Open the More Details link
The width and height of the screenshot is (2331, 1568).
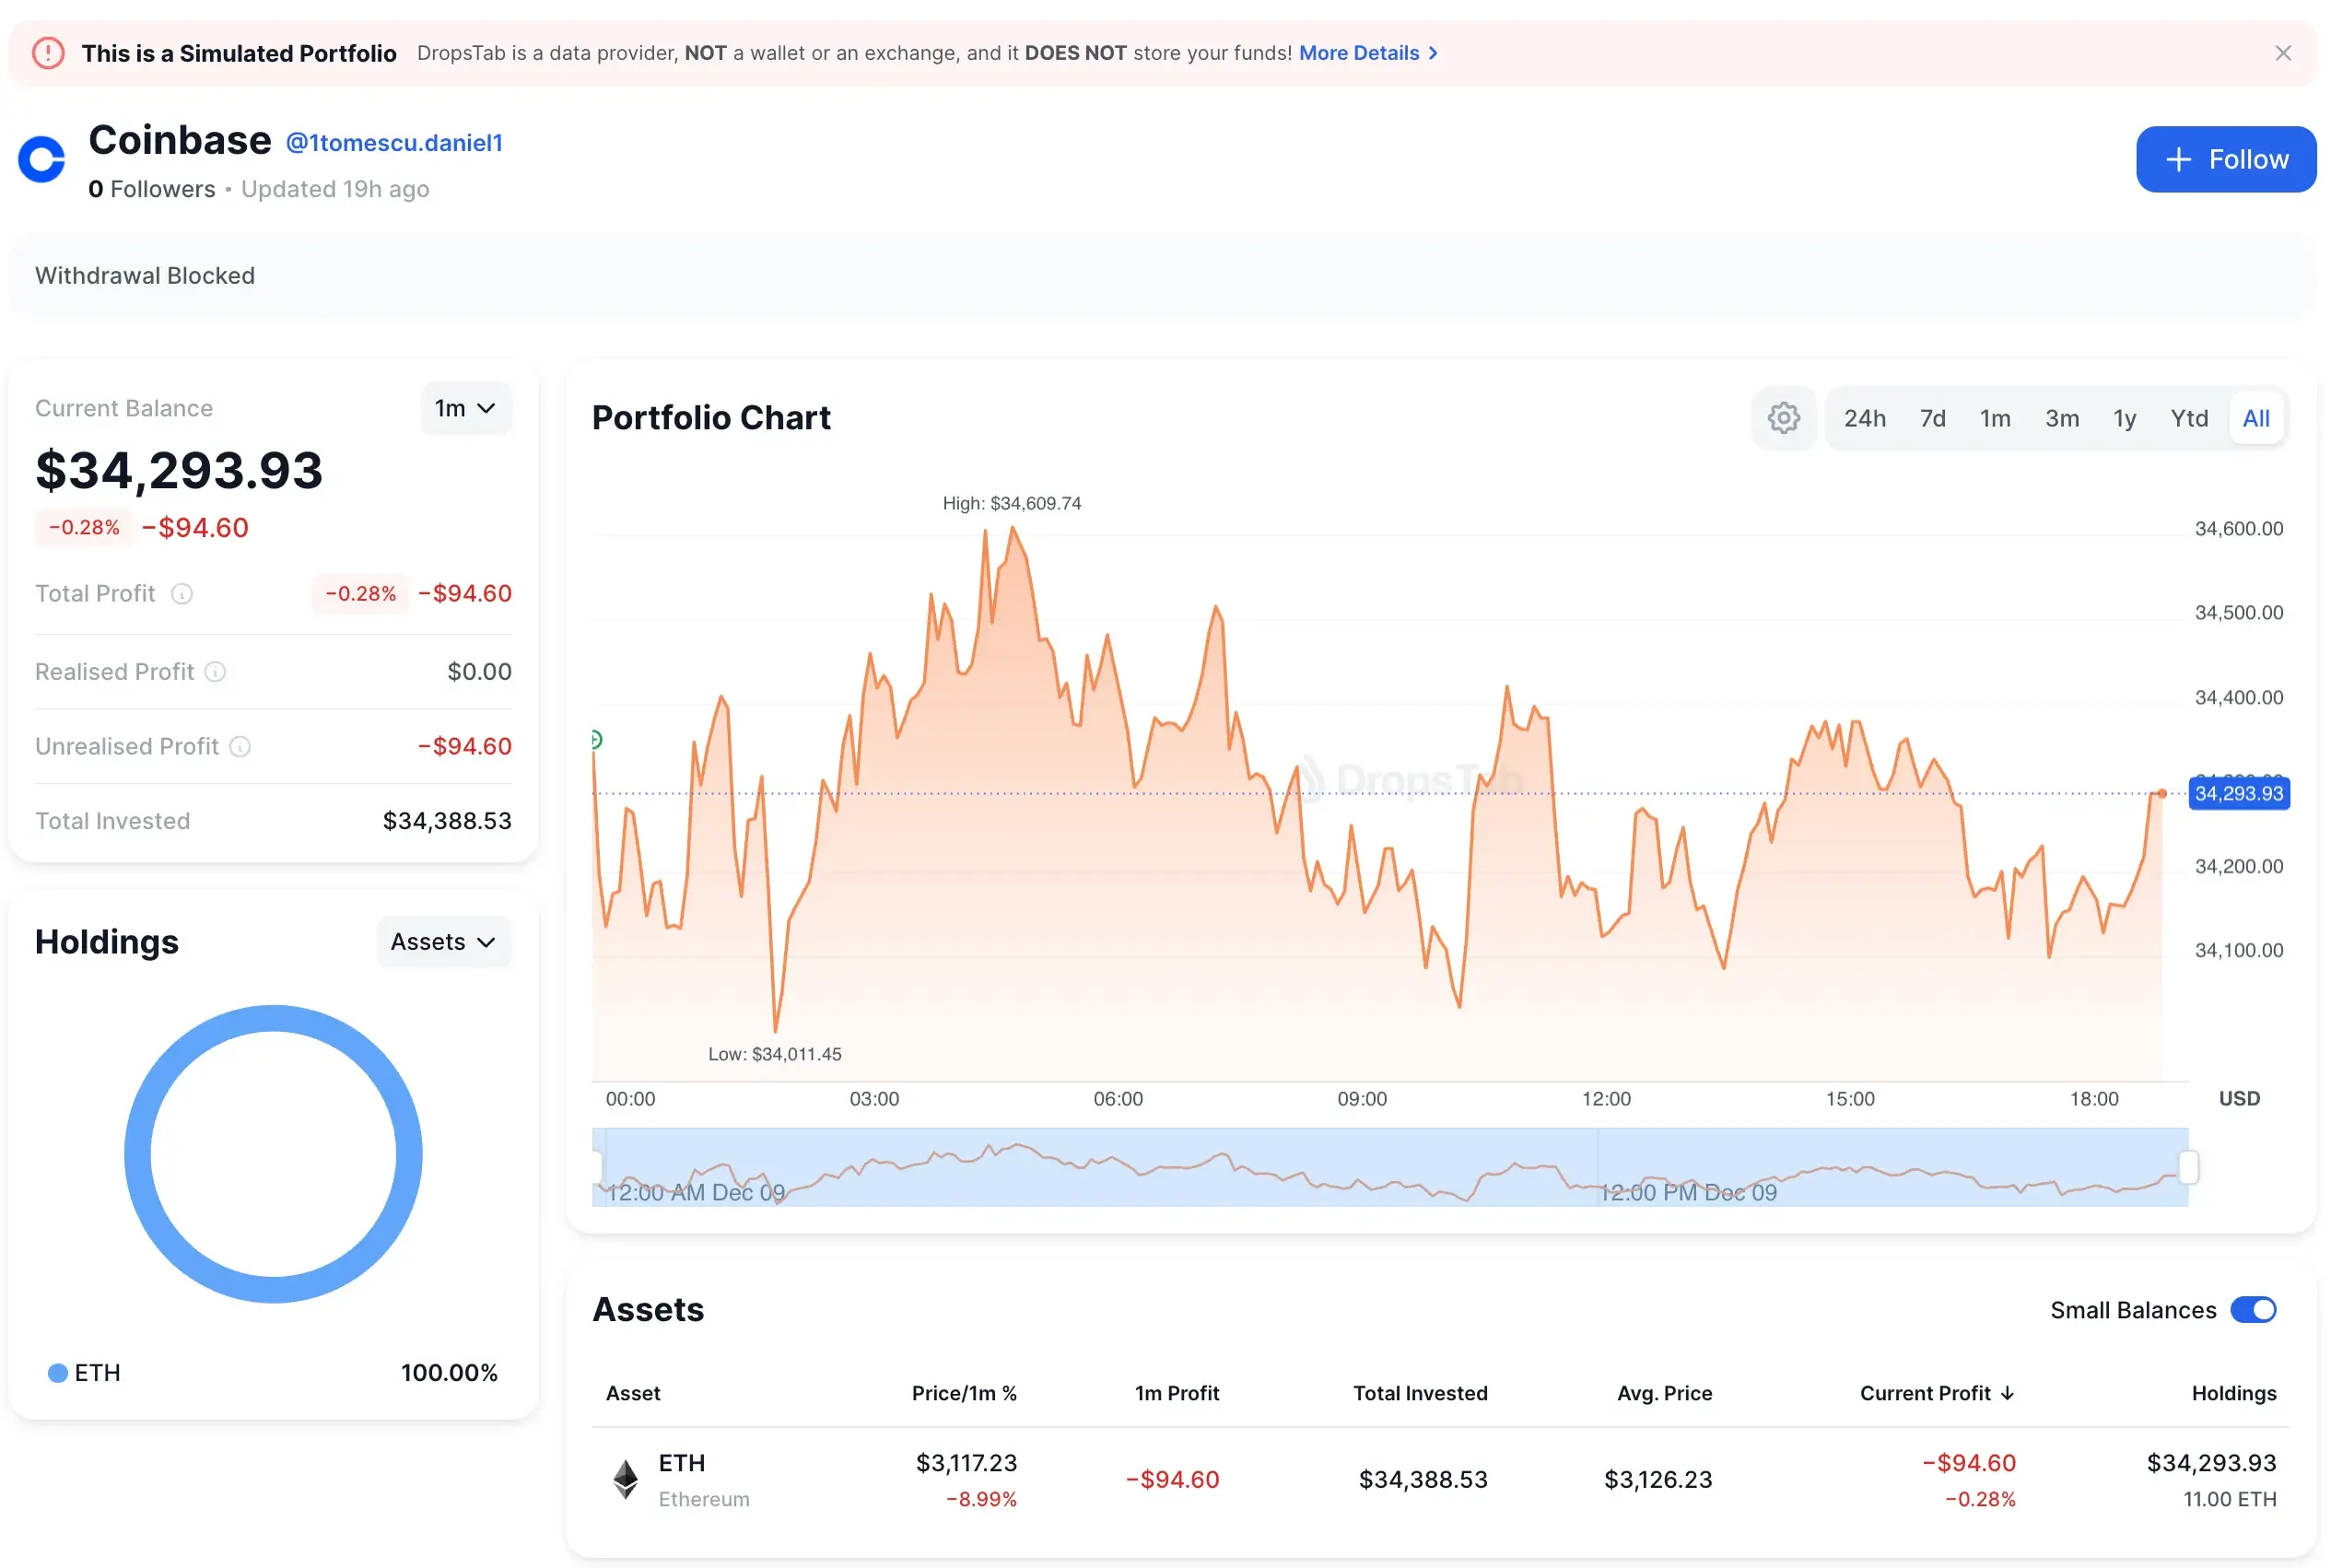pos(1360,52)
